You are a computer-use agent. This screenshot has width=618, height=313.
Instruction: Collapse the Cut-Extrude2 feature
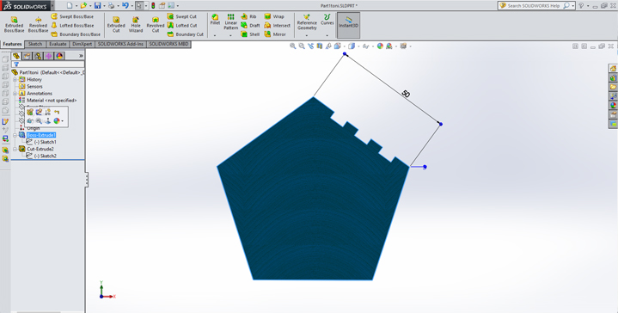click(15, 150)
